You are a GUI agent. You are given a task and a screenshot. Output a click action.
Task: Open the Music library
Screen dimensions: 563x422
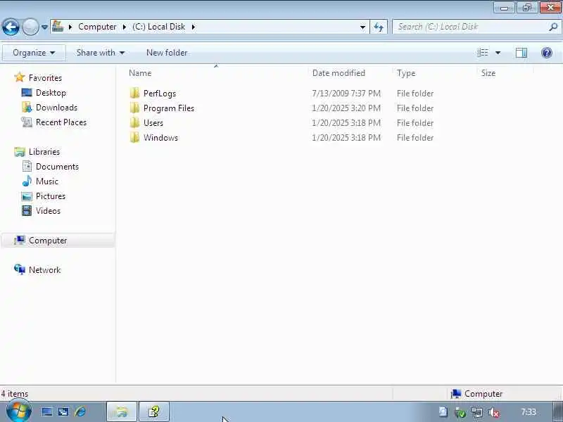click(x=47, y=181)
